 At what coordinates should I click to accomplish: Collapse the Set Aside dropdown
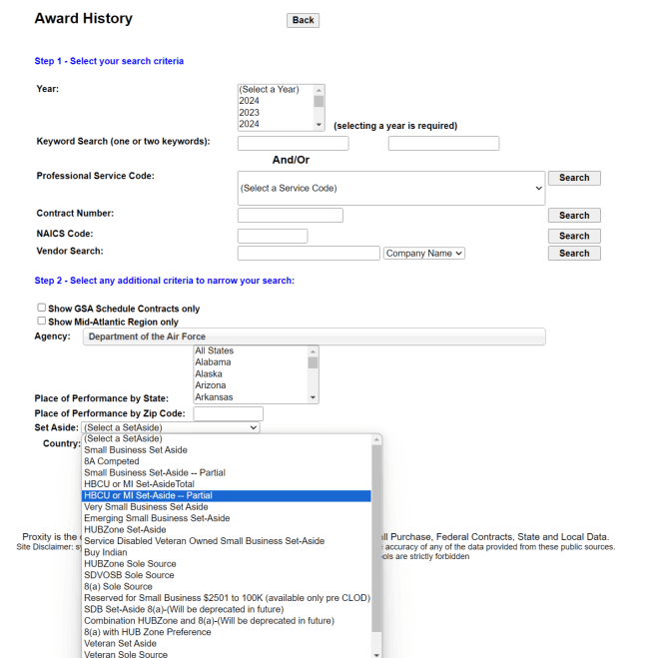coord(171,427)
